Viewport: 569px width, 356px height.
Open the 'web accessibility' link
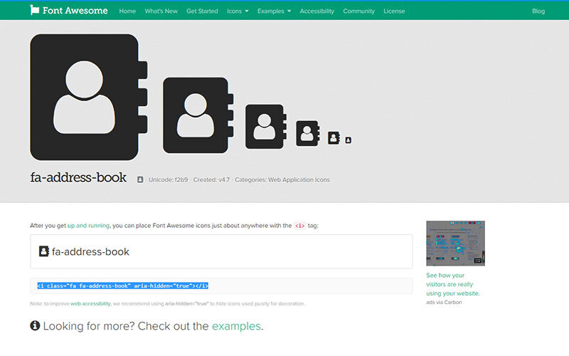point(90,303)
